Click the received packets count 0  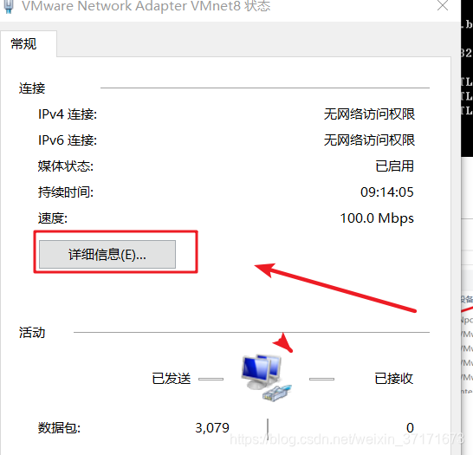(410, 428)
